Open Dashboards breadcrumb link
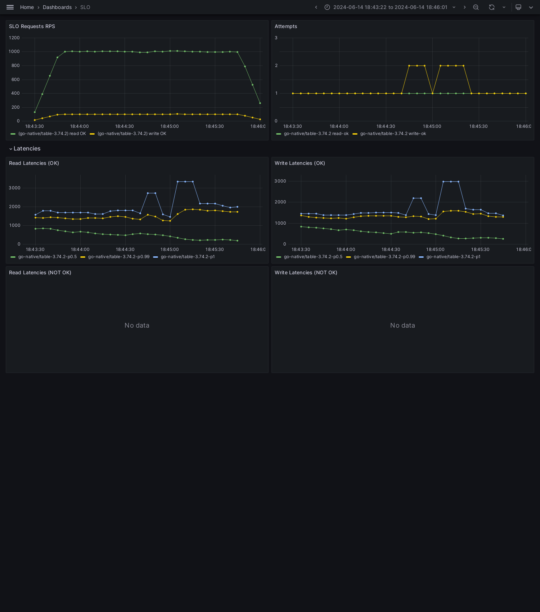Screen dimensions: 540x612 (57, 7)
